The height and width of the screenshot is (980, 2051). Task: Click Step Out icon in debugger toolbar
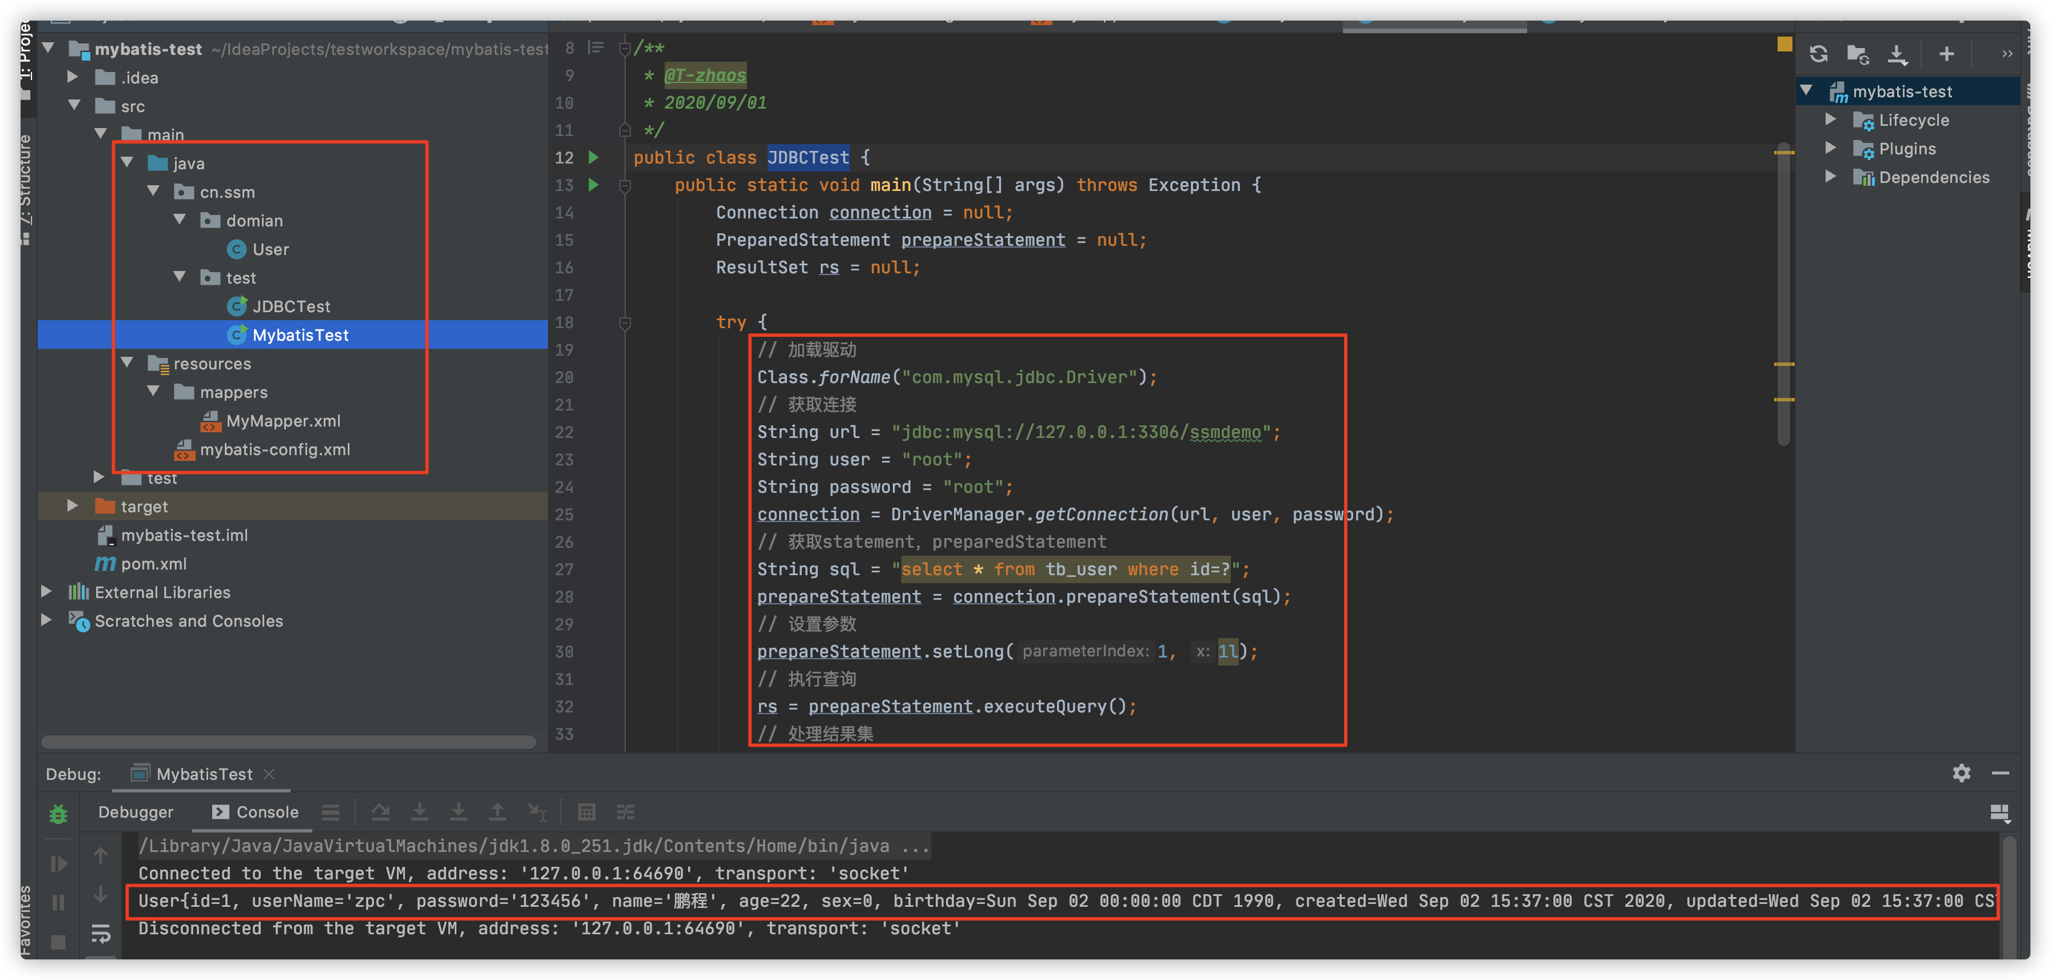497,812
